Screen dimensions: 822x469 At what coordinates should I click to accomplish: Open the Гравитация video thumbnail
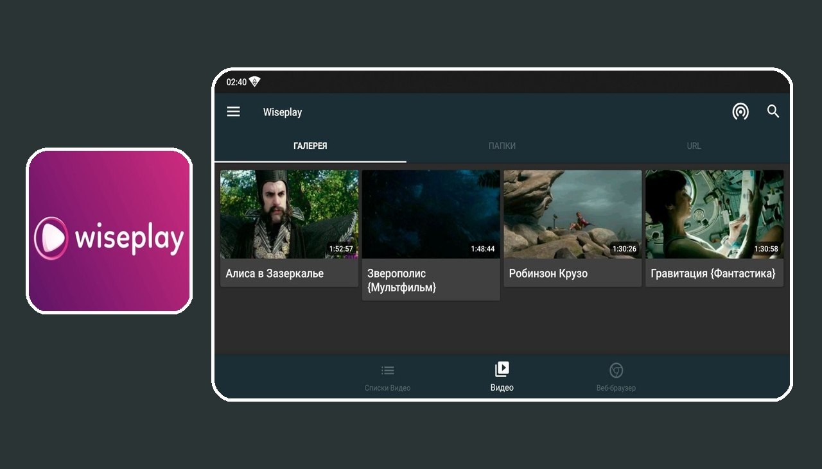click(x=715, y=214)
